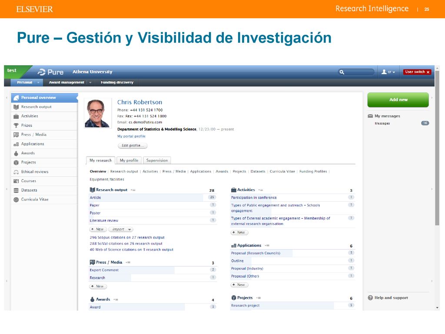Open Research output section options menu

[133, 190]
